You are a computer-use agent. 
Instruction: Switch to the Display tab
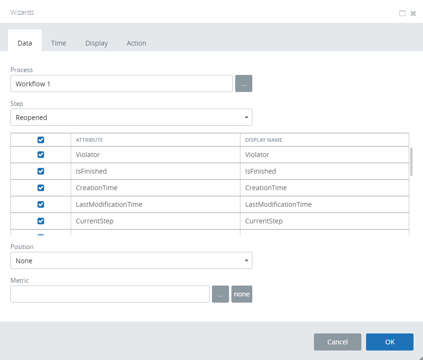click(97, 43)
